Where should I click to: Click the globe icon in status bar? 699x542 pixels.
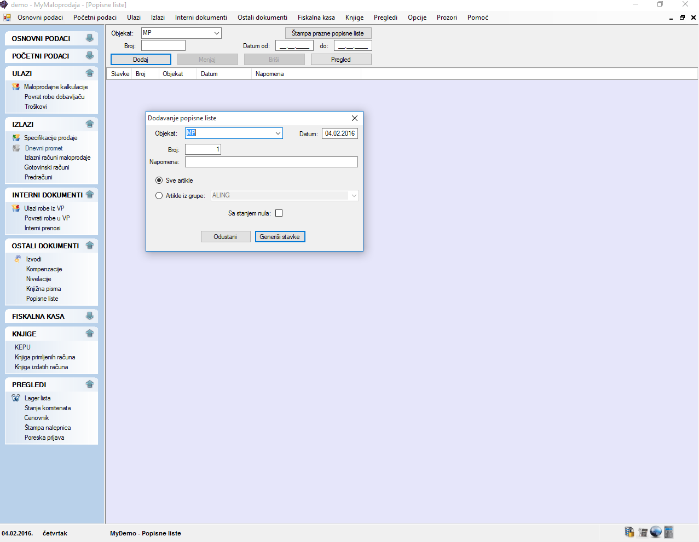click(x=656, y=532)
